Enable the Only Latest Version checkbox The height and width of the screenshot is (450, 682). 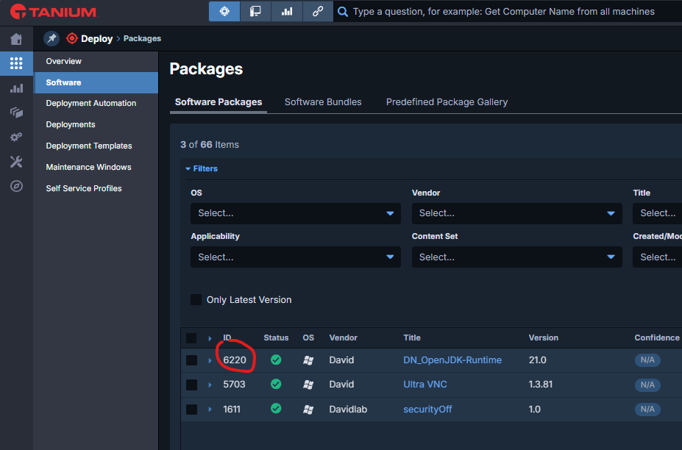pyautogui.click(x=196, y=300)
